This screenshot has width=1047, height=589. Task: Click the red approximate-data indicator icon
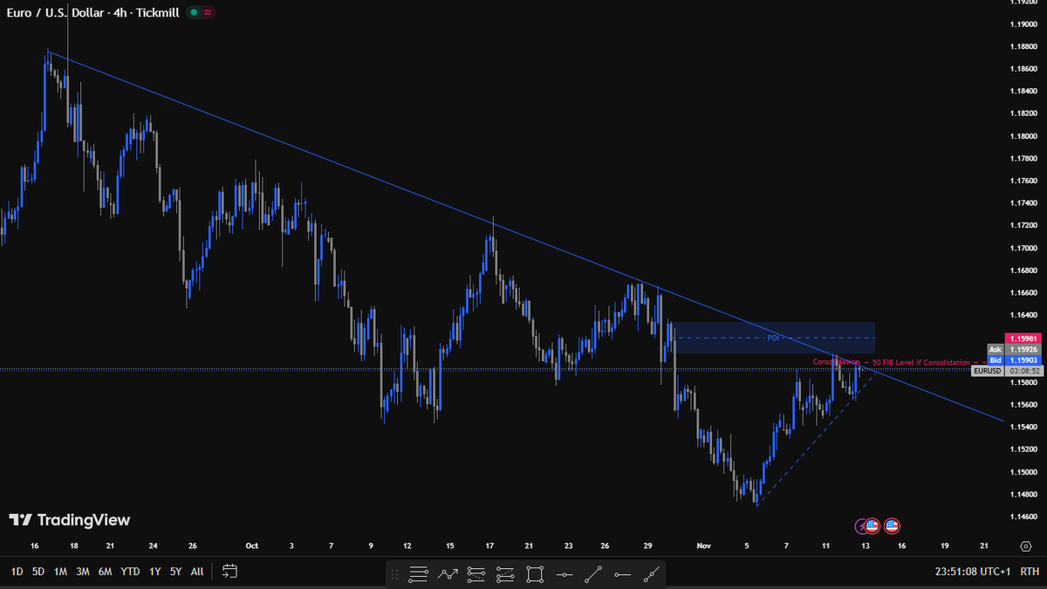(x=208, y=12)
